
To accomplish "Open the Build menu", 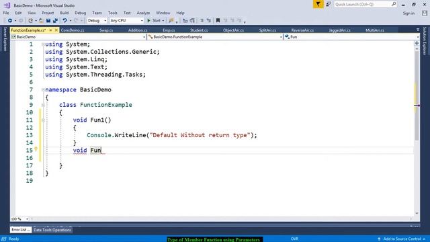I will [x=64, y=13].
